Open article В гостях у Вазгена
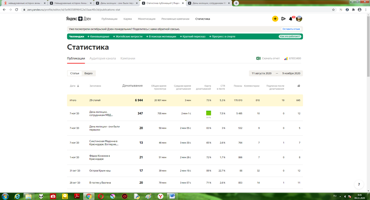This screenshot has height=200, width=370. coord(100,183)
